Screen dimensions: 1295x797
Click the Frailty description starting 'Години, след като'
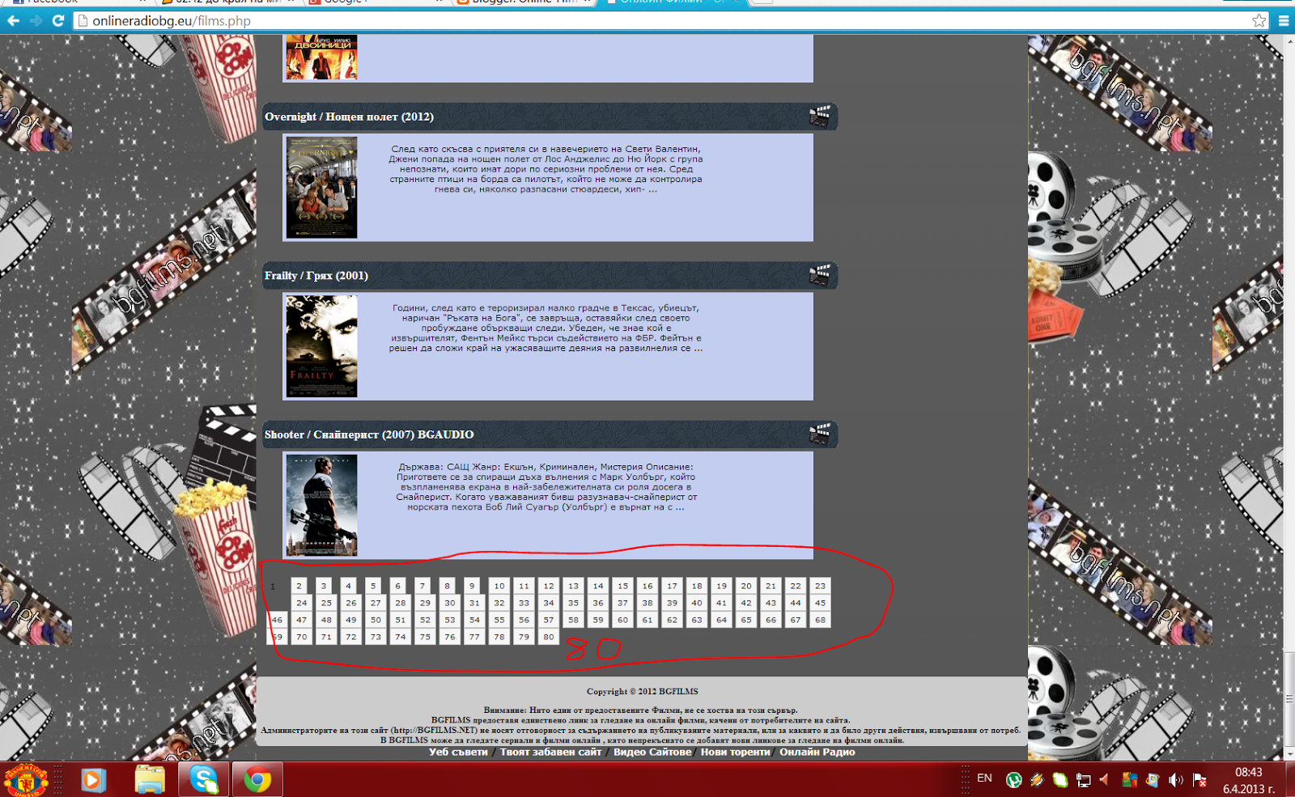[x=546, y=328]
